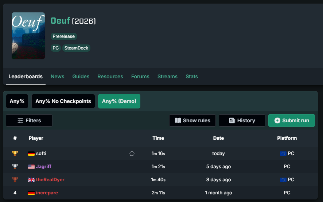Switch to the News tab
323x202 pixels.
[x=58, y=76]
